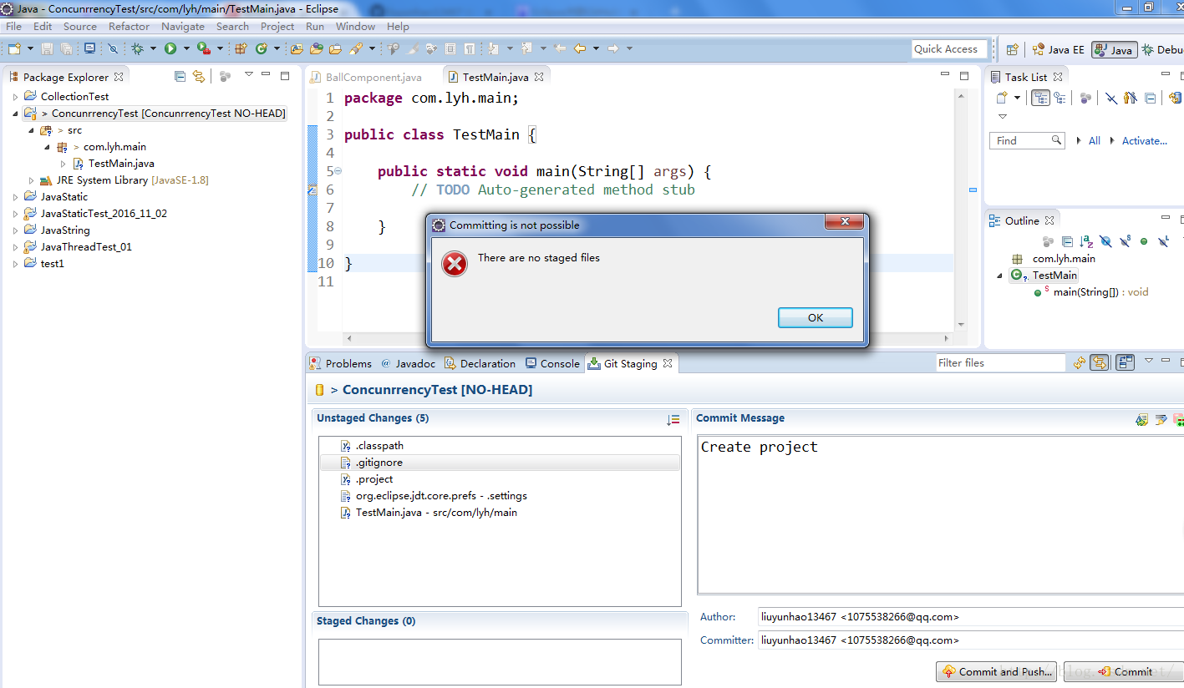The height and width of the screenshot is (688, 1184).
Task: Switch to the BallComponent.java editor tab
Action: (x=366, y=77)
